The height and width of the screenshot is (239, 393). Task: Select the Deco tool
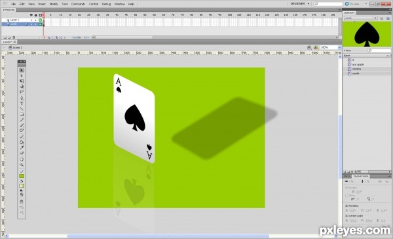(x=22, y=131)
